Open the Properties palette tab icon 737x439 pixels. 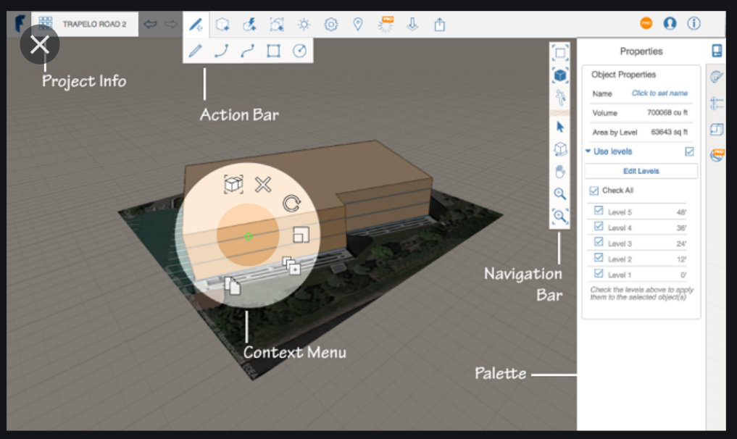coord(716,50)
